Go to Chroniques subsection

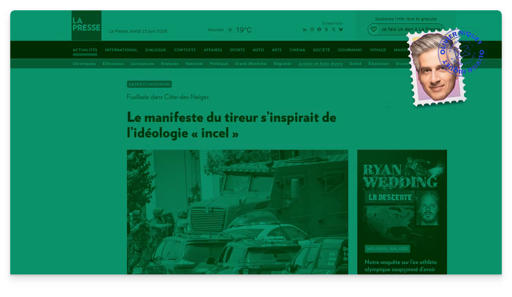click(84, 64)
